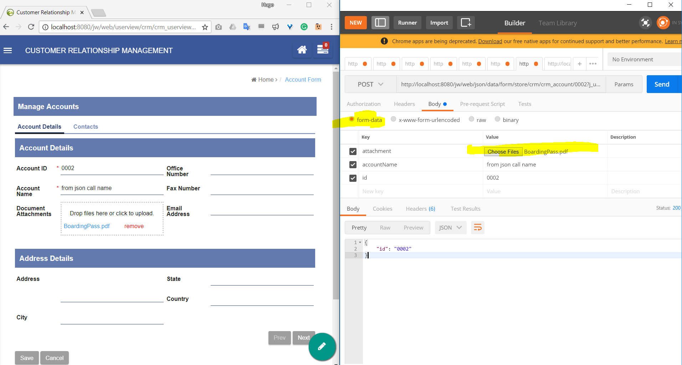Open the Grammarly extension

[x=304, y=27]
